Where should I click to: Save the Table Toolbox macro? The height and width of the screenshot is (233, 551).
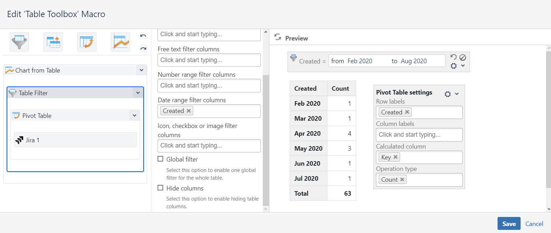tap(509, 224)
